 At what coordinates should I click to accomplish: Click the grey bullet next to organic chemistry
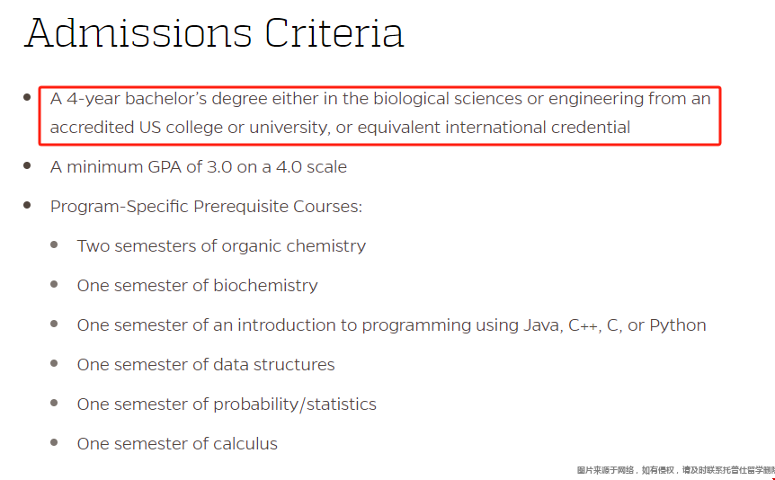(x=54, y=244)
